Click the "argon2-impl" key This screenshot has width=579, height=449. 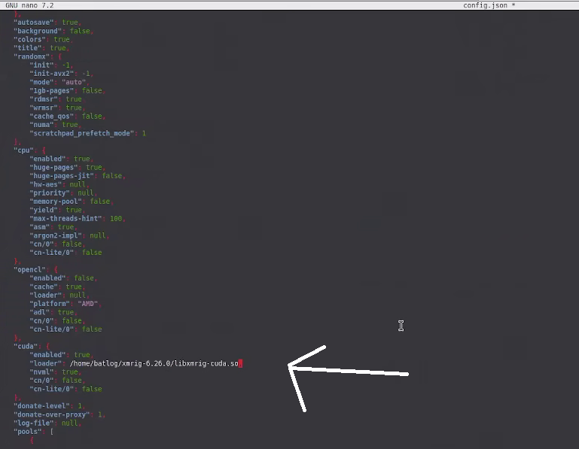56,235
